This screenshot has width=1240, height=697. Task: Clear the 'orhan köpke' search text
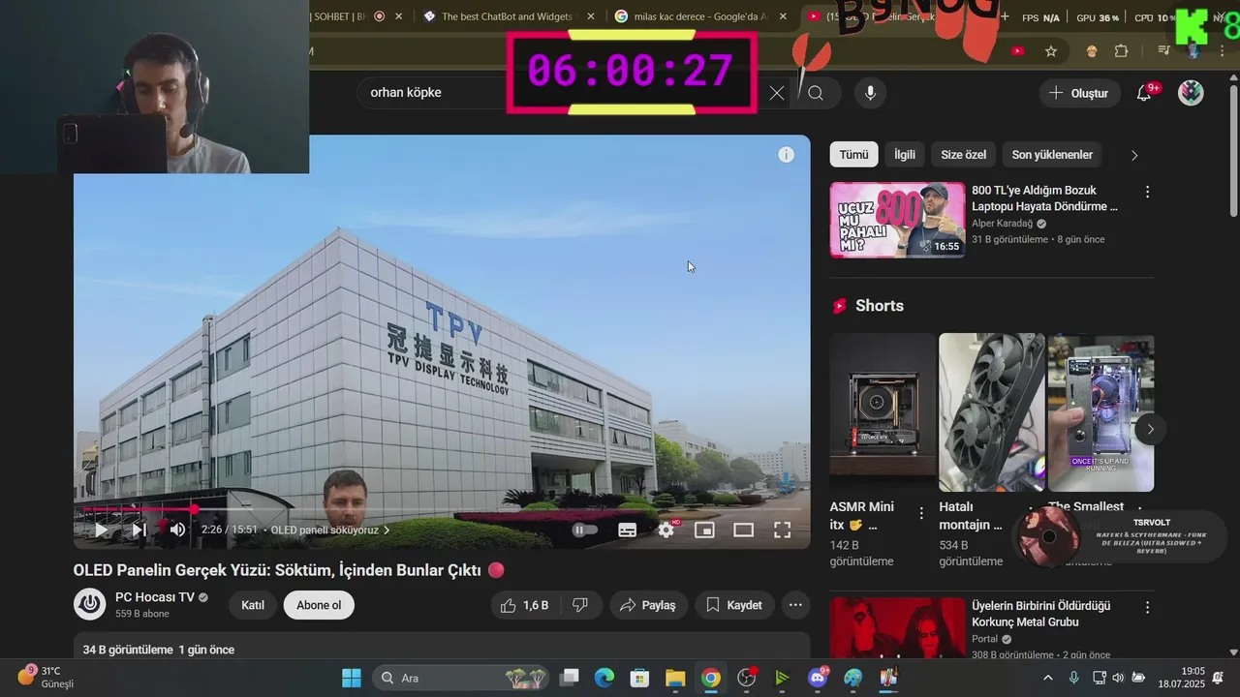coord(776,93)
